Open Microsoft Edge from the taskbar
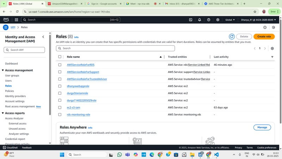This screenshot has width=282, height=159. click(152, 155)
